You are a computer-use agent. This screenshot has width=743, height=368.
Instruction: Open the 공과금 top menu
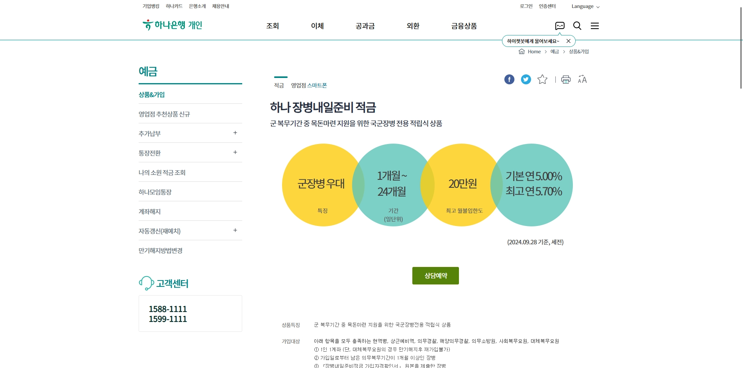click(365, 26)
